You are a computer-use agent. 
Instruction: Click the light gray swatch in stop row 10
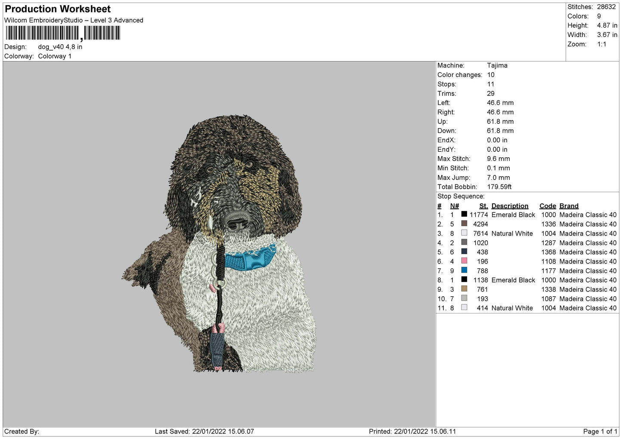click(464, 298)
